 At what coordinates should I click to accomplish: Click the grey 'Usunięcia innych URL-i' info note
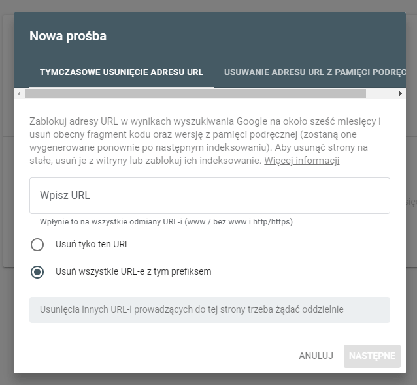click(x=209, y=310)
